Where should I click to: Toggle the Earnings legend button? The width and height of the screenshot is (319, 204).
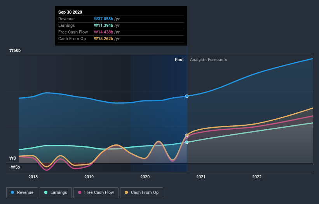(56, 193)
